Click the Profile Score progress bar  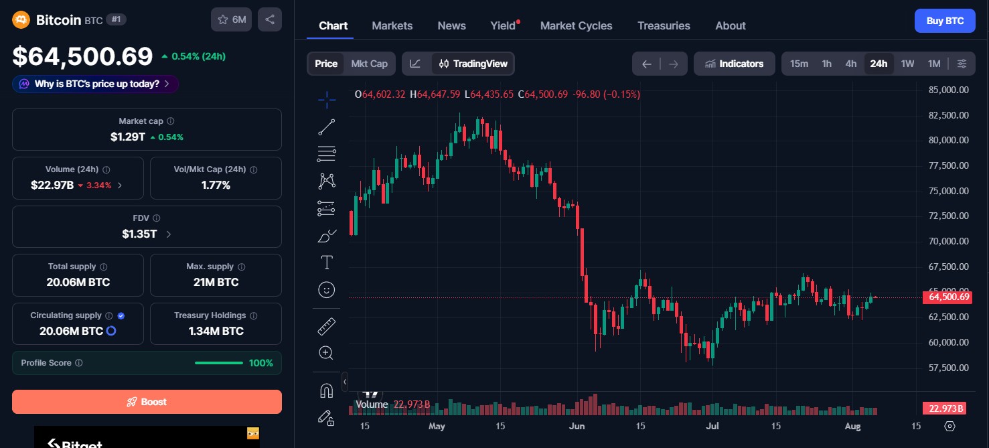pos(219,363)
